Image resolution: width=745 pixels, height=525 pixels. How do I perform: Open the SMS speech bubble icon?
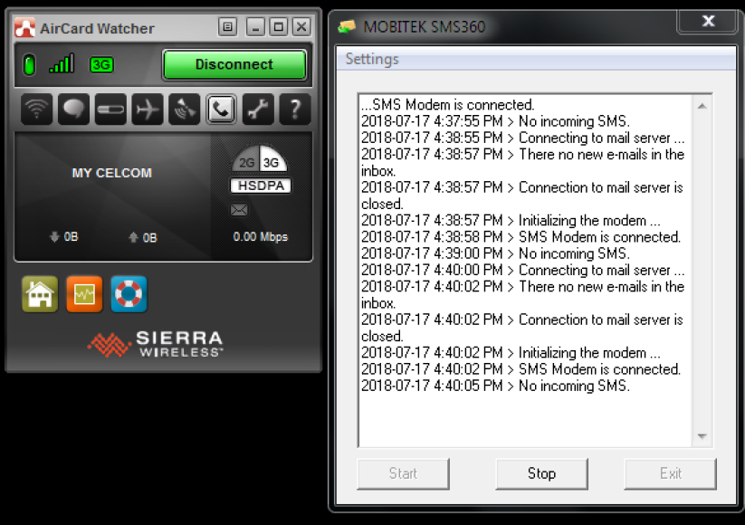point(73,110)
